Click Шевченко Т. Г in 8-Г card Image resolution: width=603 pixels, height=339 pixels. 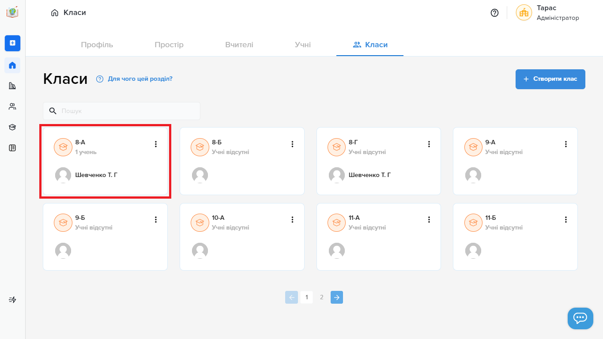pyautogui.click(x=370, y=175)
